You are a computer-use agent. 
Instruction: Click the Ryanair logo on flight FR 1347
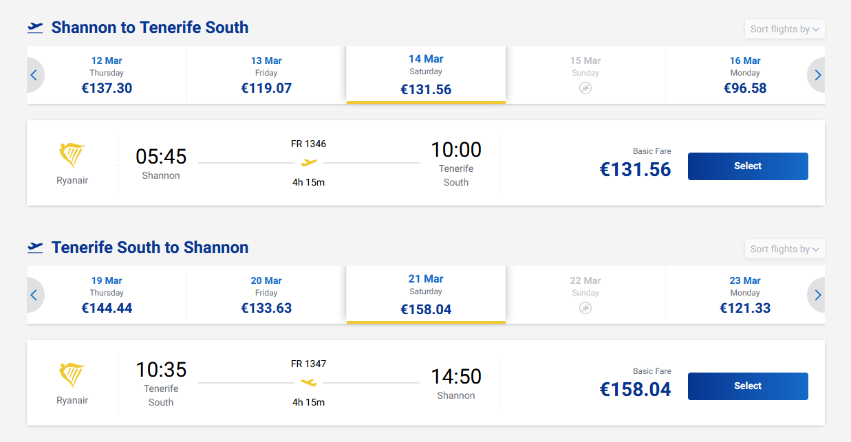pyautogui.click(x=72, y=377)
